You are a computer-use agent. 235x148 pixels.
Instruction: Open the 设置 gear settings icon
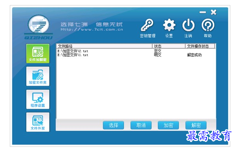[169, 28]
